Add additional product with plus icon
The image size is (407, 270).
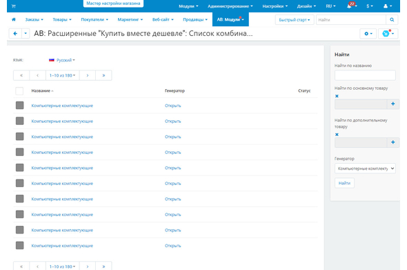393,142
